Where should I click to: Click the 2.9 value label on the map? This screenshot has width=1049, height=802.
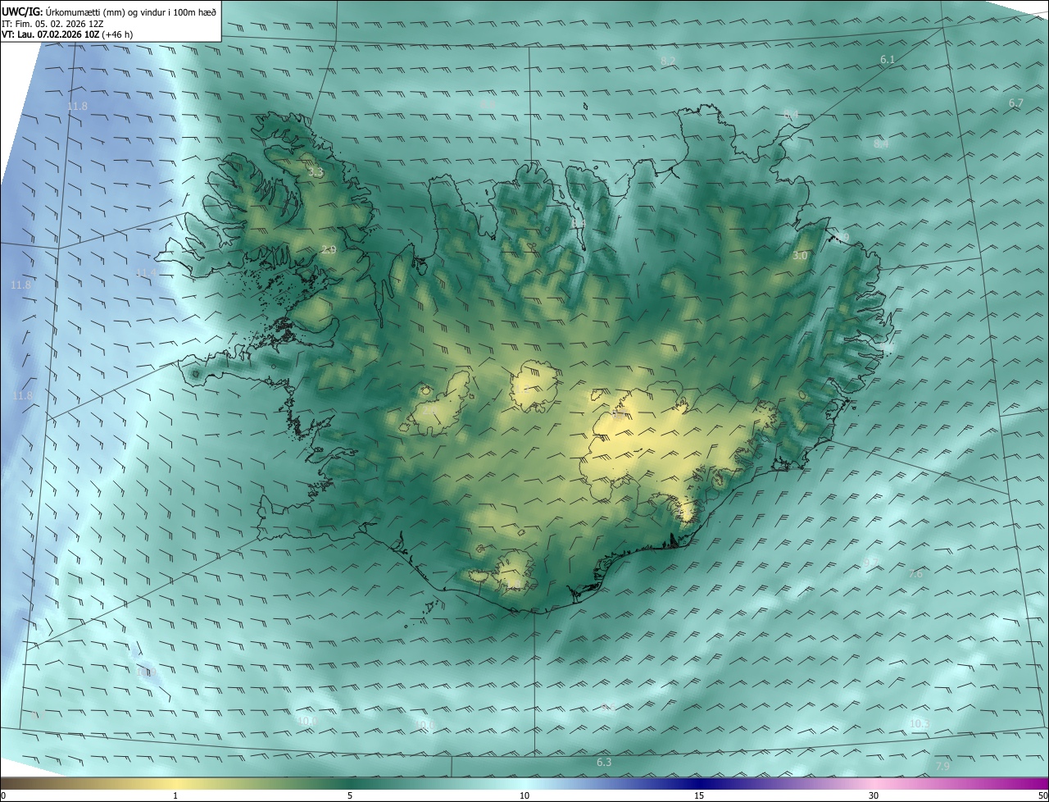tap(329, 250)
